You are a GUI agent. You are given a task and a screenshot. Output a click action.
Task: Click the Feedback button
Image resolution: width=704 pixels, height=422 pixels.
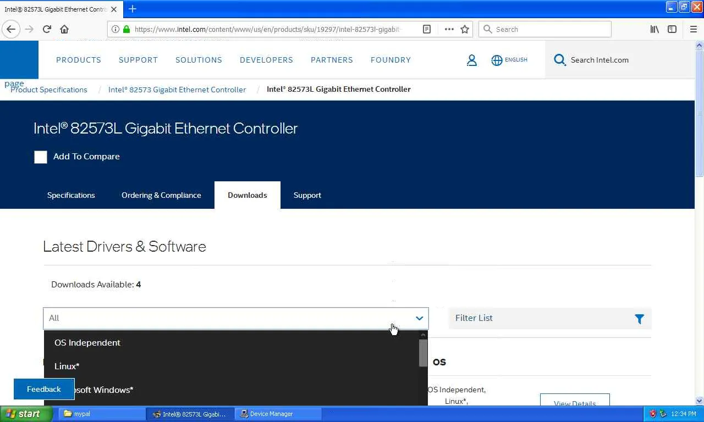pyautogui.click(x=44, y=389)
